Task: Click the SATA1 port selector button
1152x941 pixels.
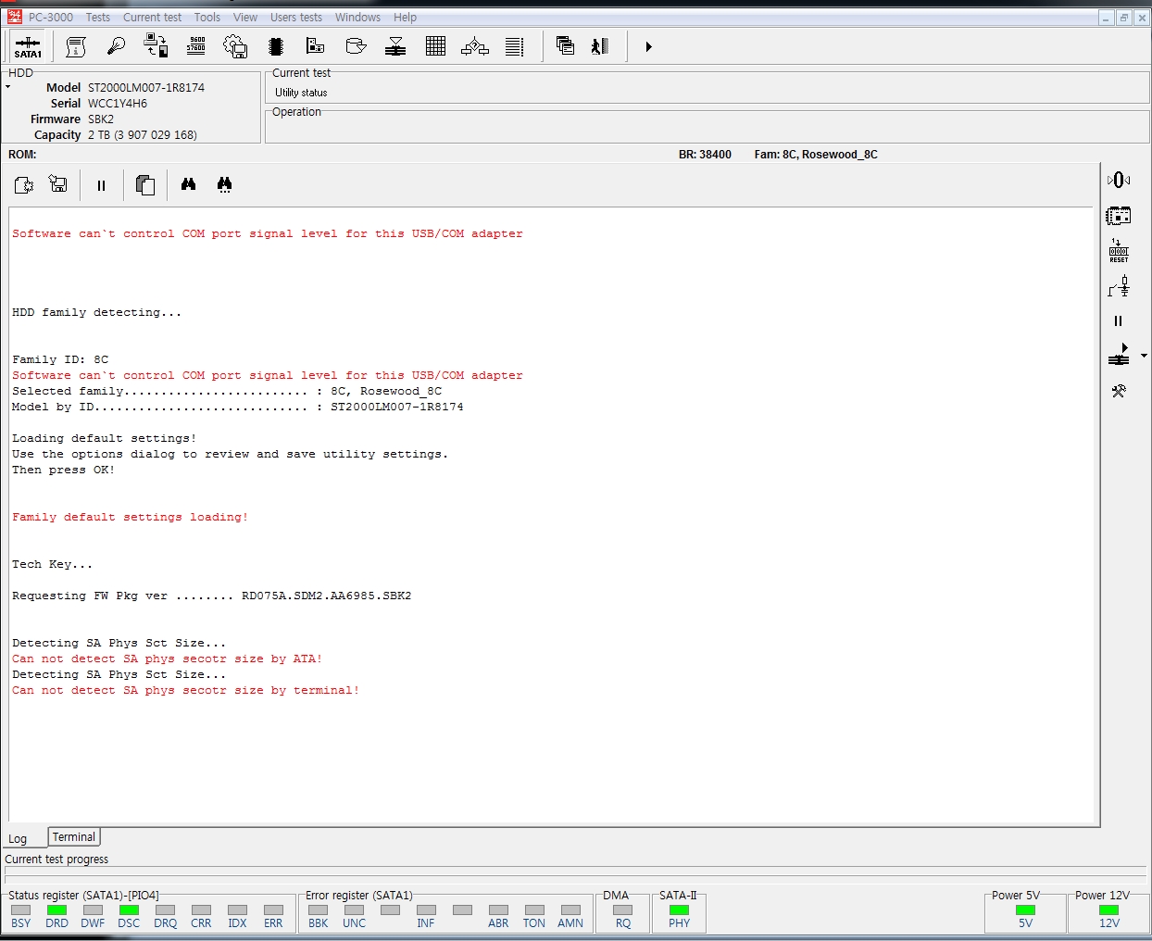Action: pos(28,46)
